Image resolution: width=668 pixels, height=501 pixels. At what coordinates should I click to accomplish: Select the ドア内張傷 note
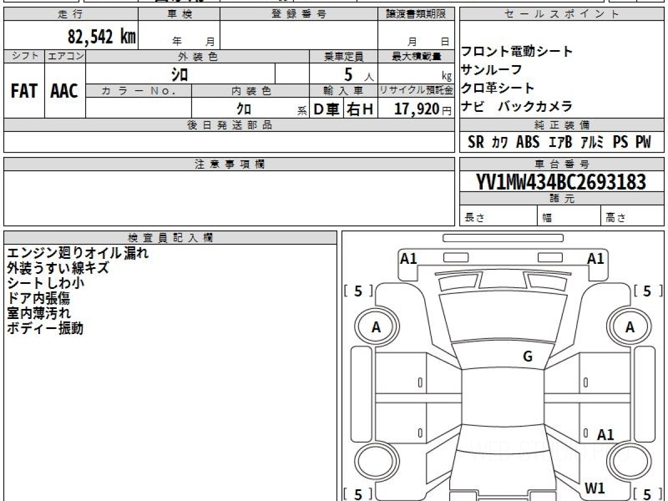(x=38, y=298)
